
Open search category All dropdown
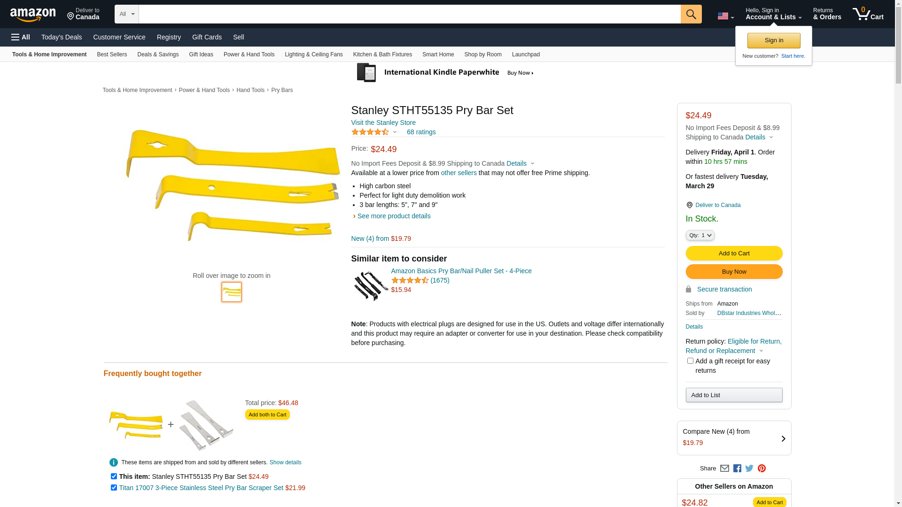point(126,14)
